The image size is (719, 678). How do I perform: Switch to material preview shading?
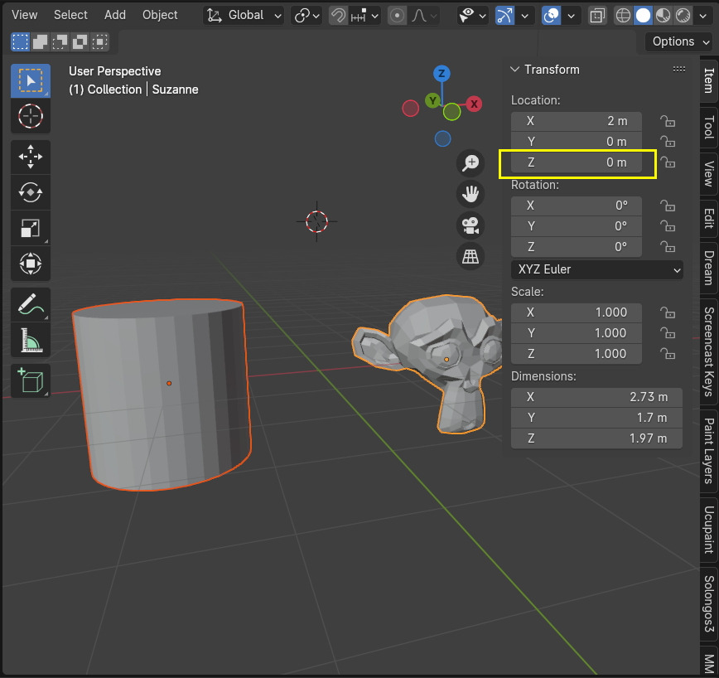click(x=663, y=16)
